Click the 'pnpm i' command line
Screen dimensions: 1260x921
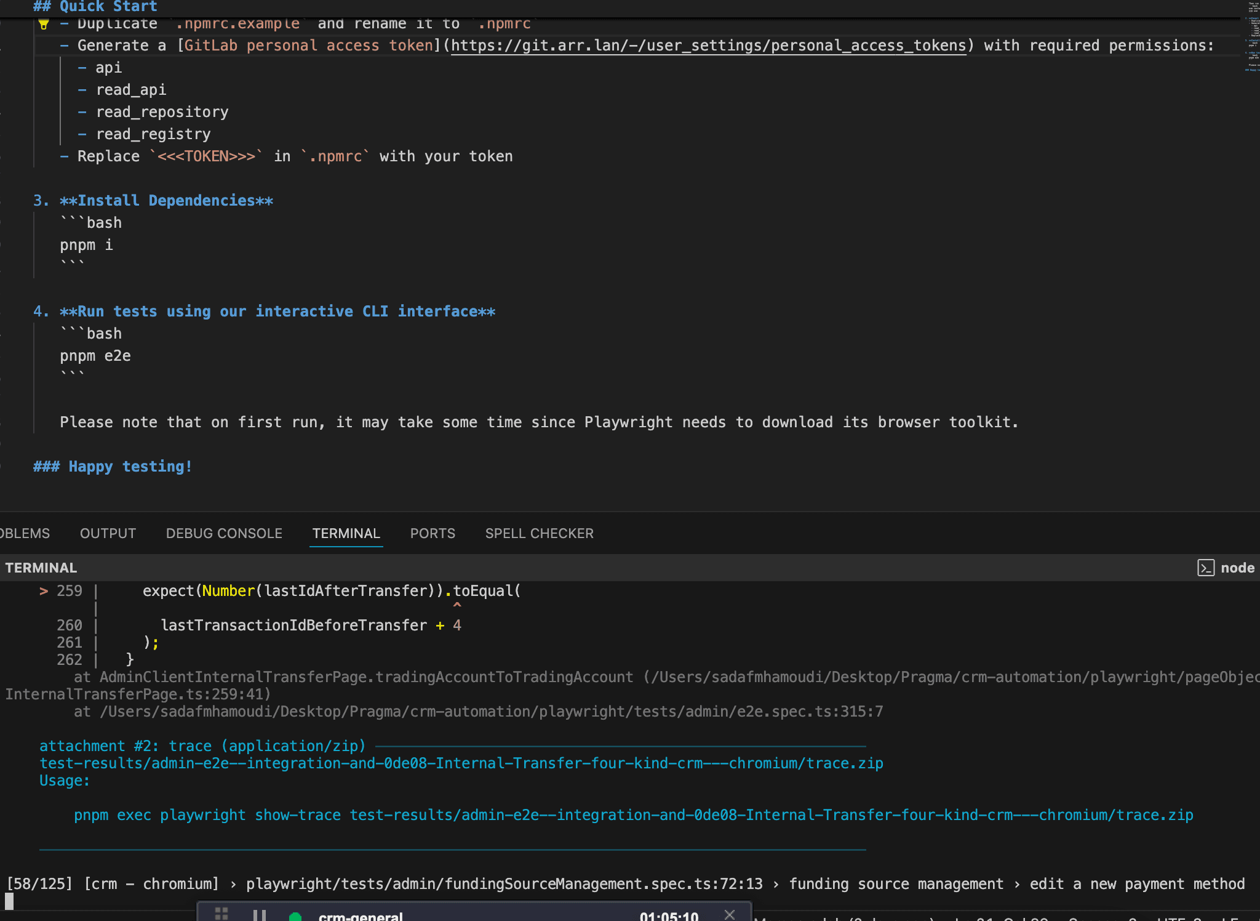coord(87,245)
